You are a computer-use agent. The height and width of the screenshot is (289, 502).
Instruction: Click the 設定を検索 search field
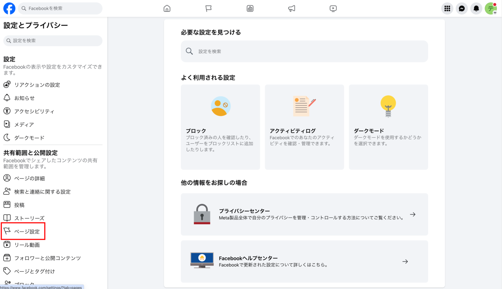click(304, 51)
